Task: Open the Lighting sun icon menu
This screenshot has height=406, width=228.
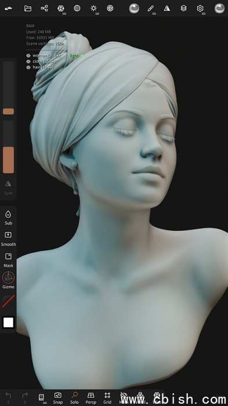Action: click(x=93, y=8)
